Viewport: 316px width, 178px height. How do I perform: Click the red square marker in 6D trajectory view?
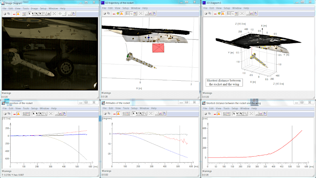[158, 48]
